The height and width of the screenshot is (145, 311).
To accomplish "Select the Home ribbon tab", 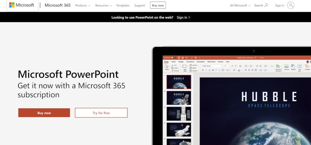I will 166,62.
